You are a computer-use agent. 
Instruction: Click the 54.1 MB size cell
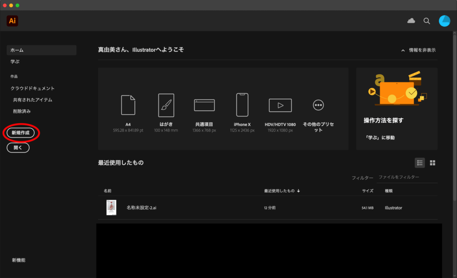tap(368, 208)
